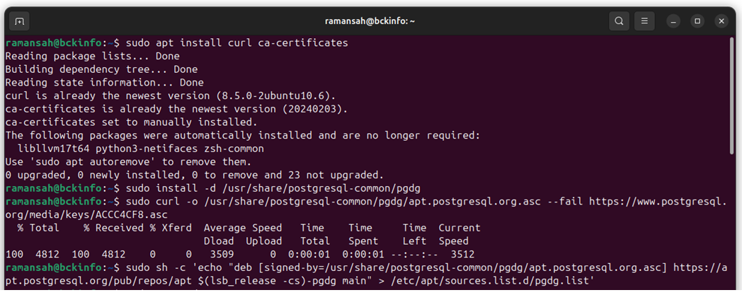Close the terminal window
The width and height of the screenshot is (742, 295).
click(x=721, y=21)
